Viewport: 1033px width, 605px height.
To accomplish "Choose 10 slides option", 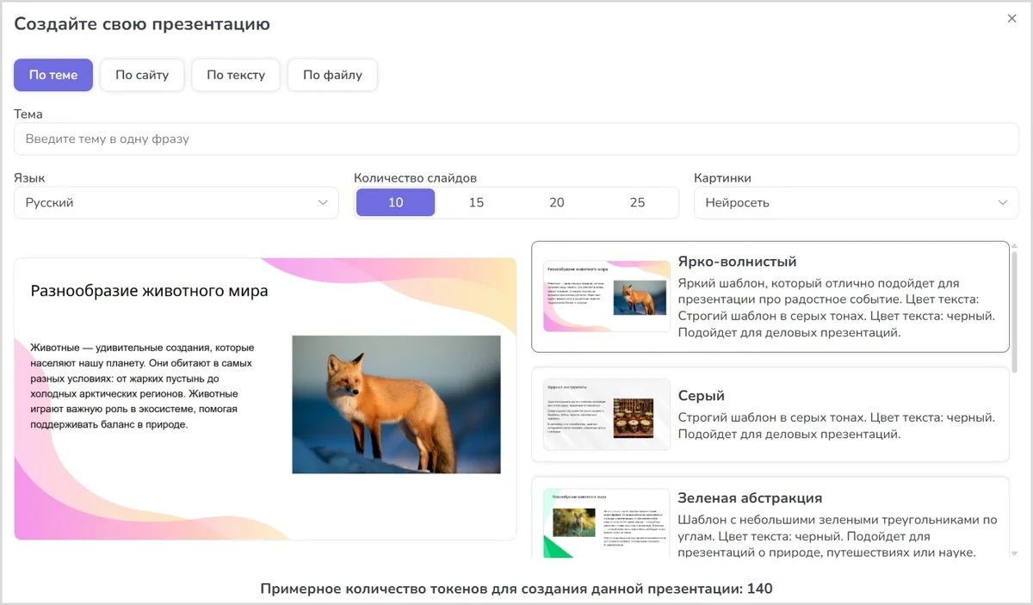I will pos(395,202).
